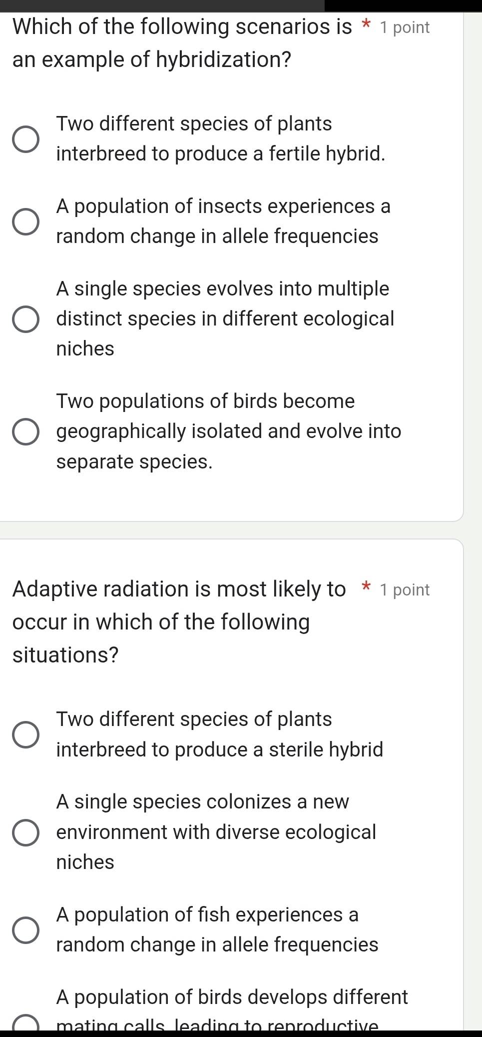
Task: Click the "1 point" label on the adaptive radiation question
Action: point(405,589)
